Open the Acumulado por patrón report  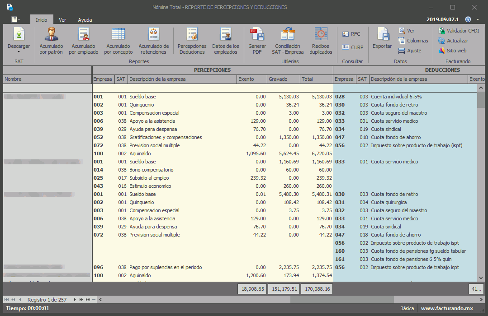[51, 35]
